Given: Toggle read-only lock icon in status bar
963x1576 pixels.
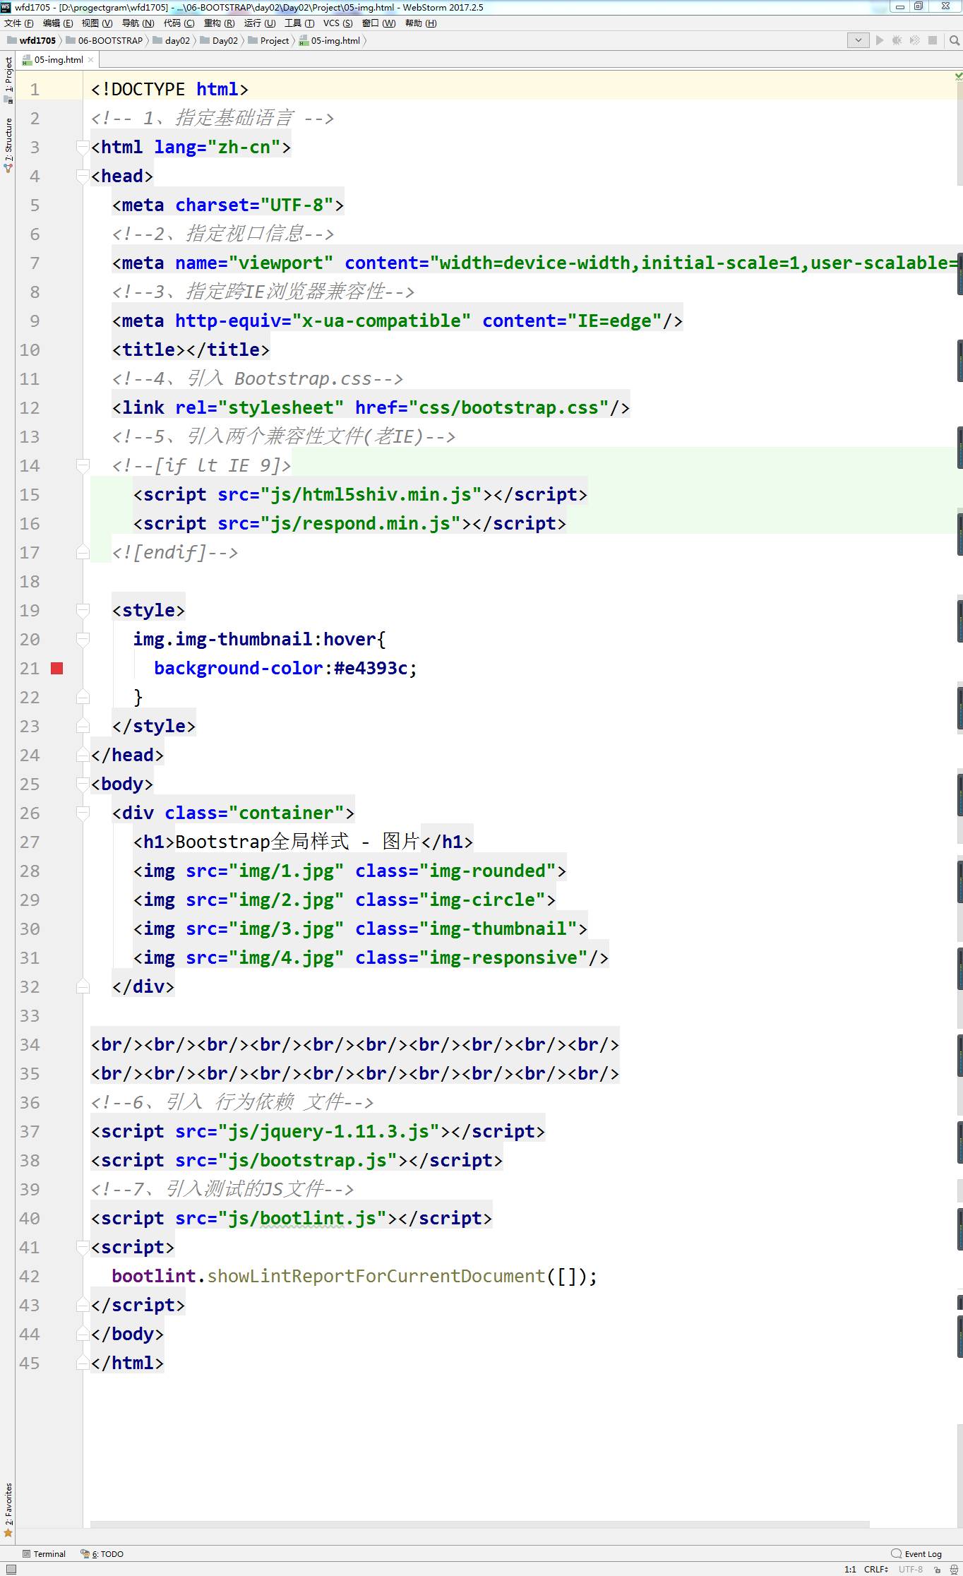Looking at the screenshot, I should pyautogui.click(x=938, y=1569).
